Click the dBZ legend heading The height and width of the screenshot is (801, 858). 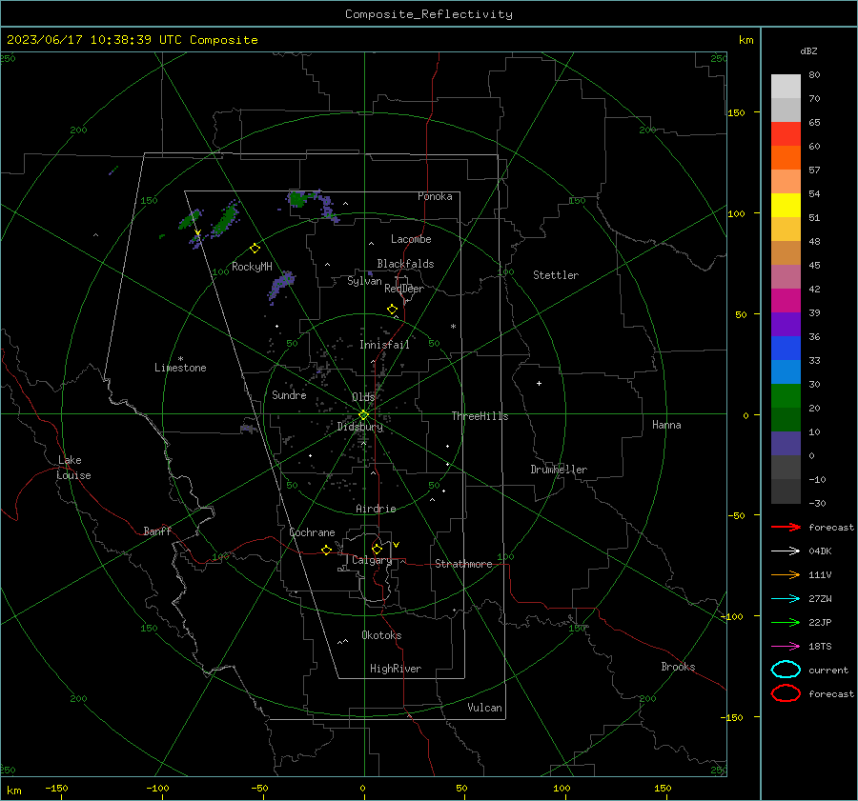pos(808,50)
